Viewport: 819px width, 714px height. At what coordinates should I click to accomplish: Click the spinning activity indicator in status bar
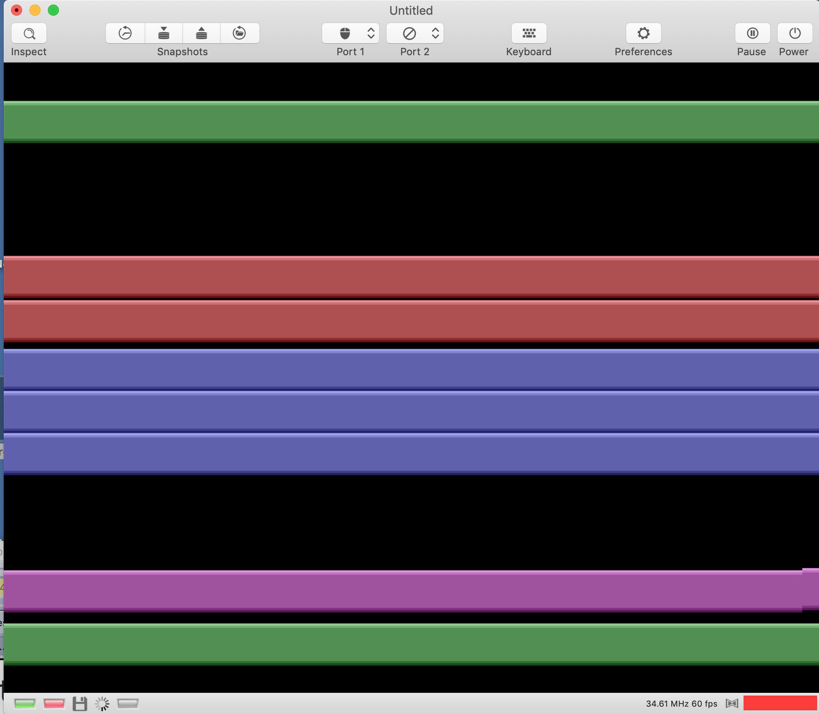pos(102,703)
